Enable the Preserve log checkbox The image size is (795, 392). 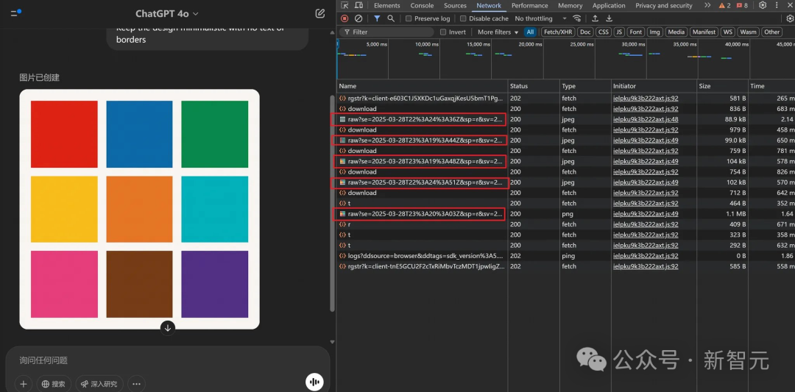409,18
